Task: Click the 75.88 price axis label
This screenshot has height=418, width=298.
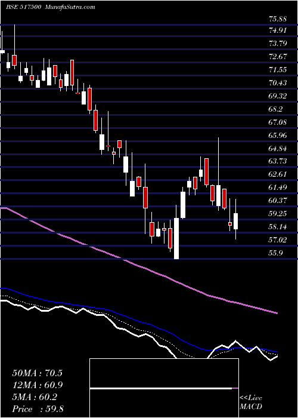Action: pyautogui.click(x=278, y=19)
